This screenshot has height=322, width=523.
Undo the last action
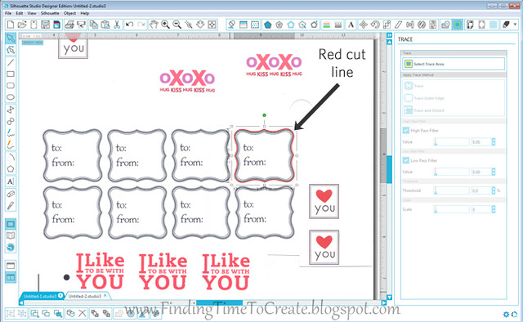tap(129, 25)
